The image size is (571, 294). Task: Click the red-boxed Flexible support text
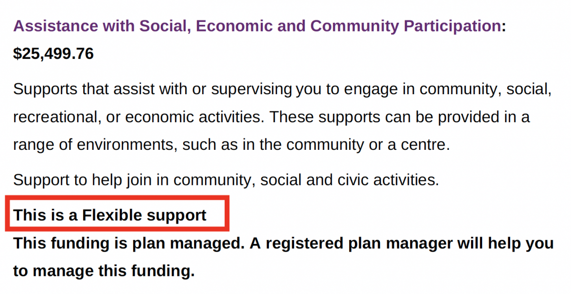click(110, 216)
